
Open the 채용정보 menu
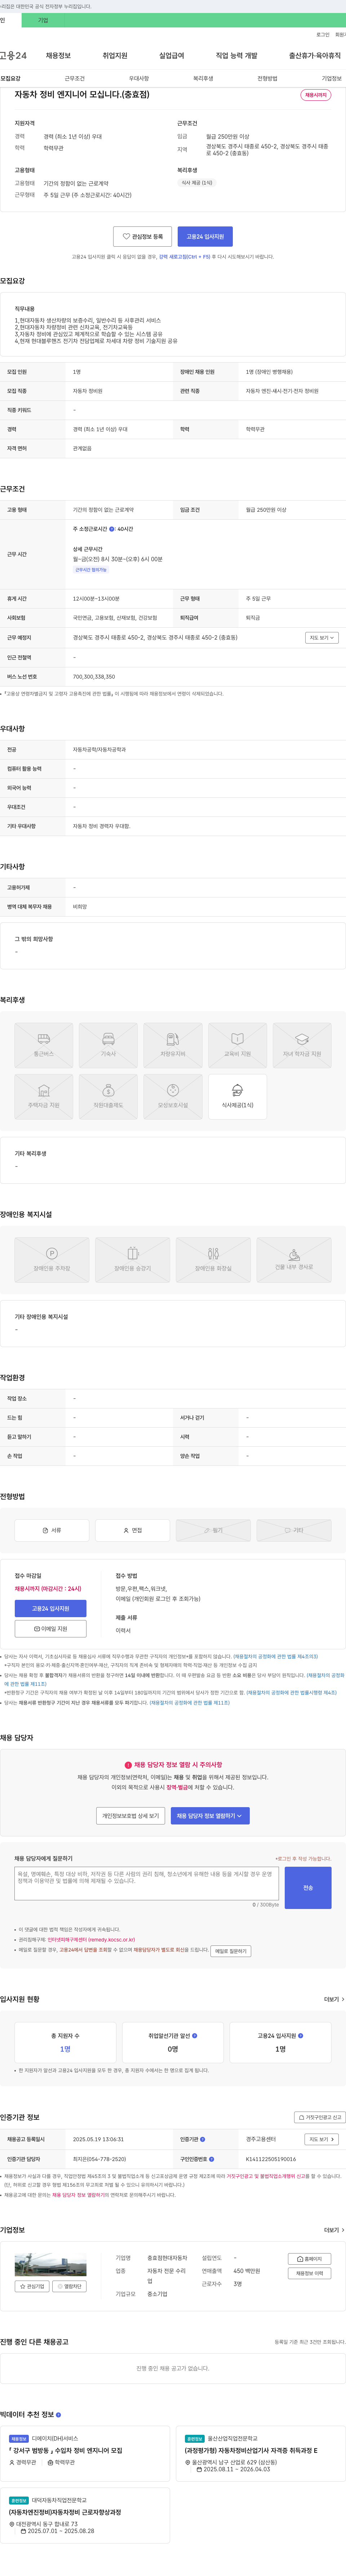[x=58, y=56]
